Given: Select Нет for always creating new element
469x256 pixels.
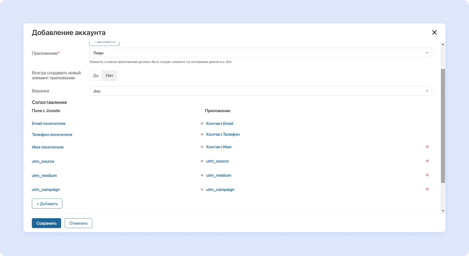Looking at the screenshot, I should (109, 76).
